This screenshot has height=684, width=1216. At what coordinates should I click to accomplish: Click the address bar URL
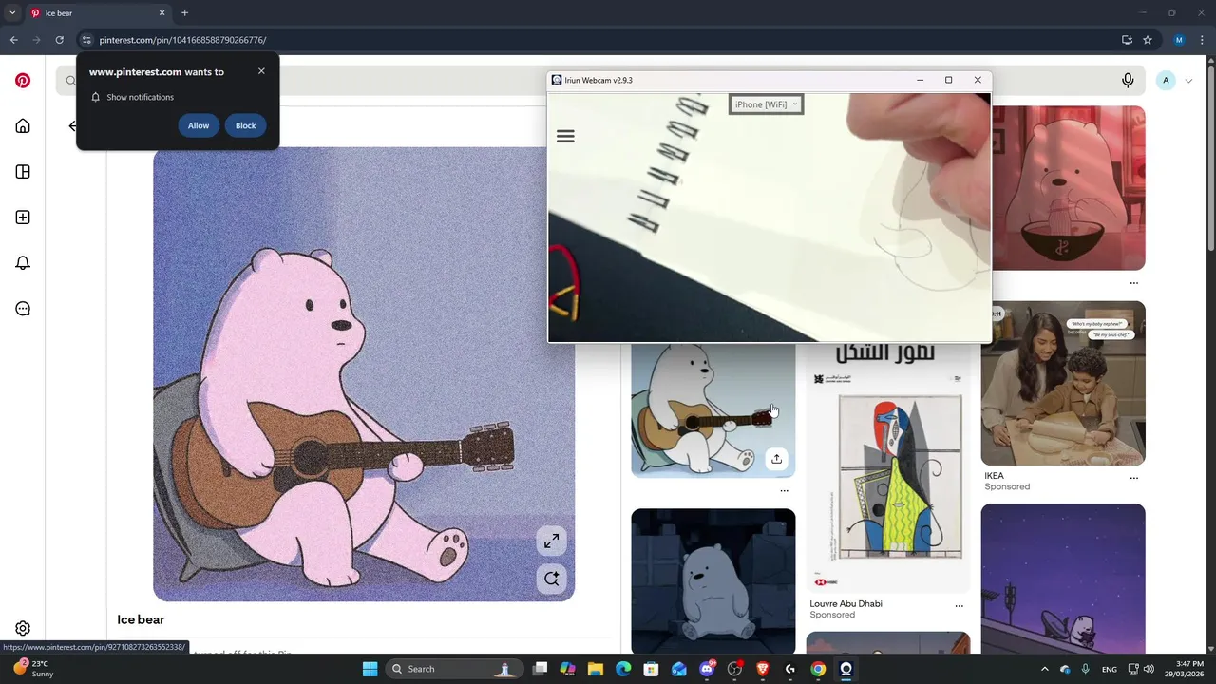click(x=182, y=40)
